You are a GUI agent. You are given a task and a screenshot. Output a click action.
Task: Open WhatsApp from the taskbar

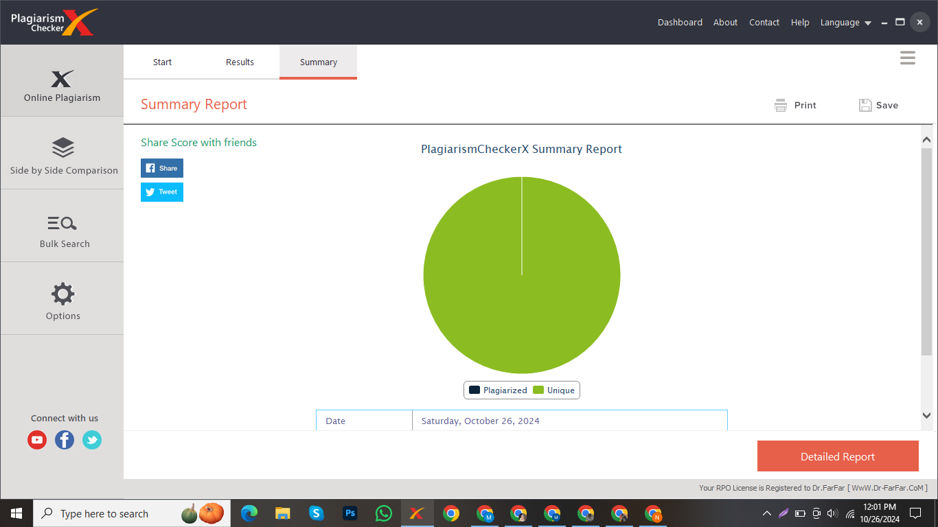(x=383, y=513)
